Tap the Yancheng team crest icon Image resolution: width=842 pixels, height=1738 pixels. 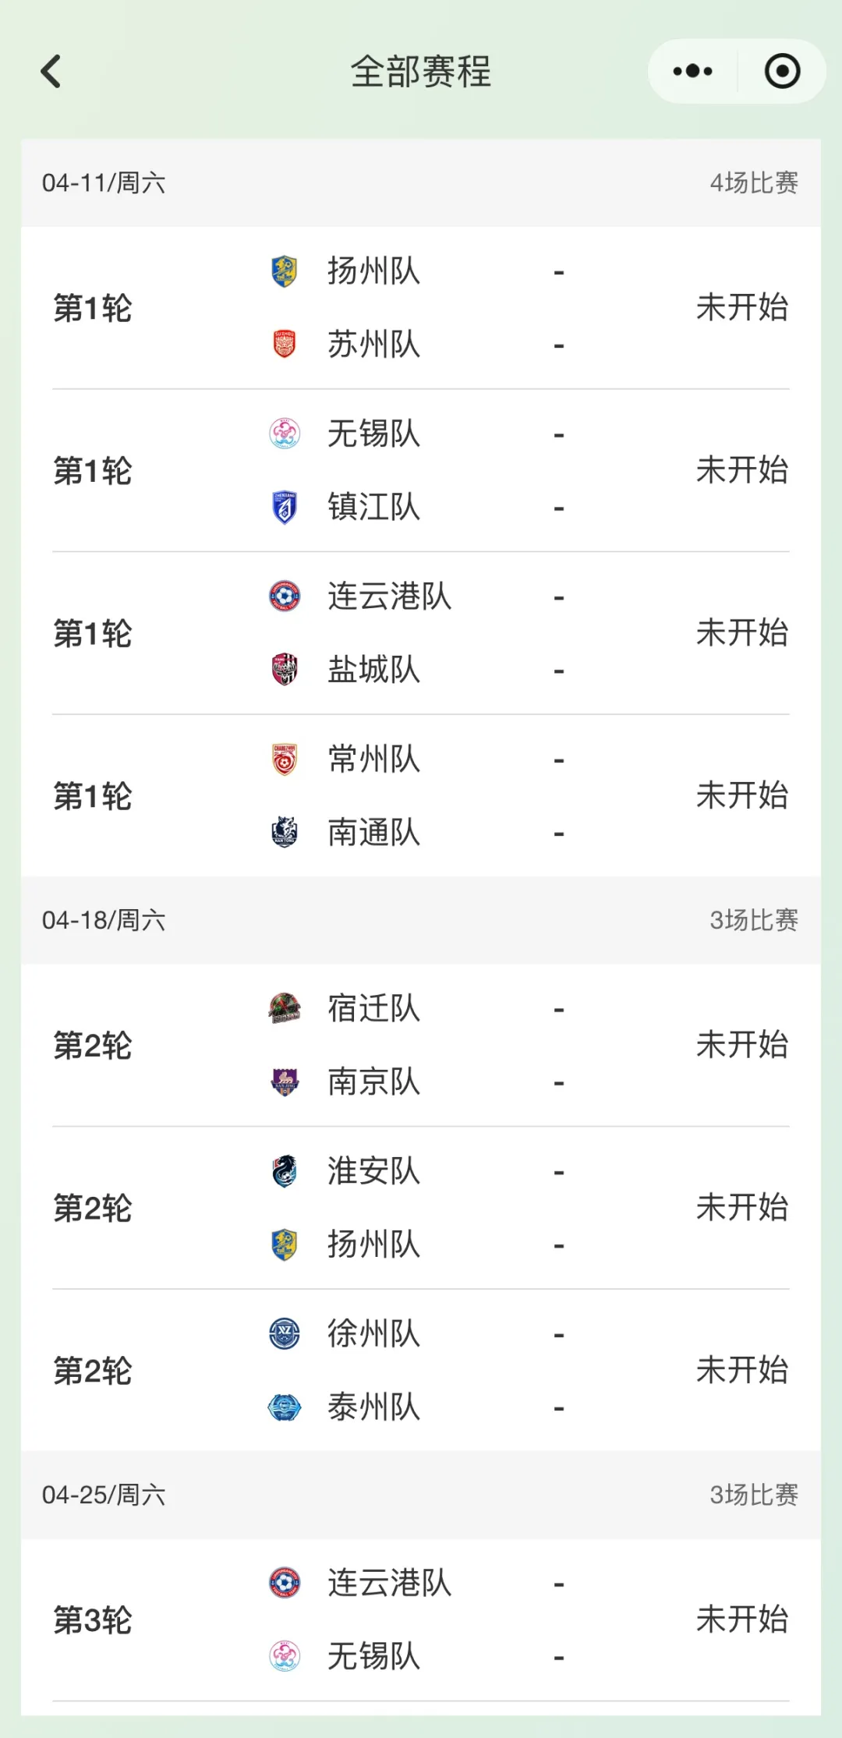pos(285,669)
